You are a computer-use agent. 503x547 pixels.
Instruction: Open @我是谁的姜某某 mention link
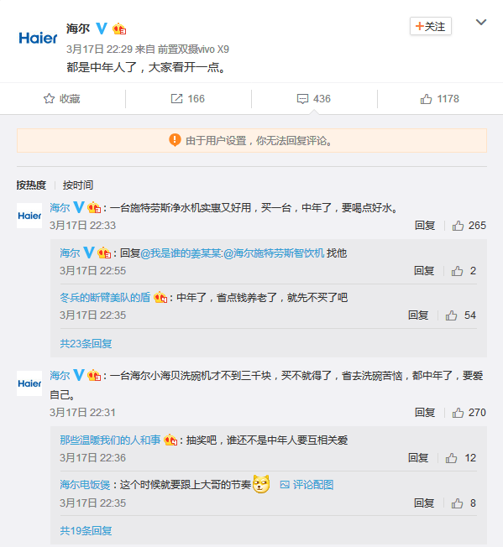[x=181, y=253]
